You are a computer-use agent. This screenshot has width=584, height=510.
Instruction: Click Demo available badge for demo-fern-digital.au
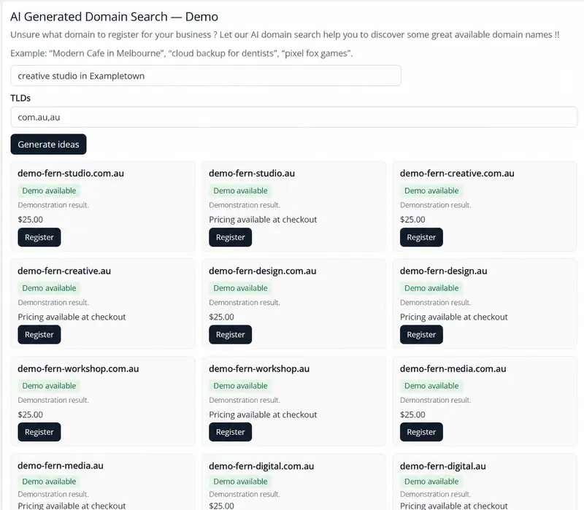[x=431, y=482]
